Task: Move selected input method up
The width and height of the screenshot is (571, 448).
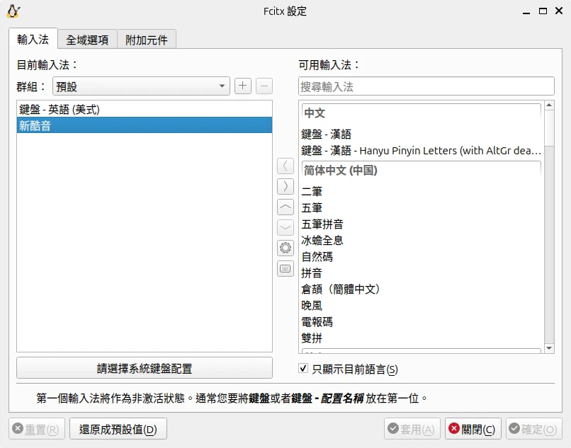Action: tap(285, 207)
